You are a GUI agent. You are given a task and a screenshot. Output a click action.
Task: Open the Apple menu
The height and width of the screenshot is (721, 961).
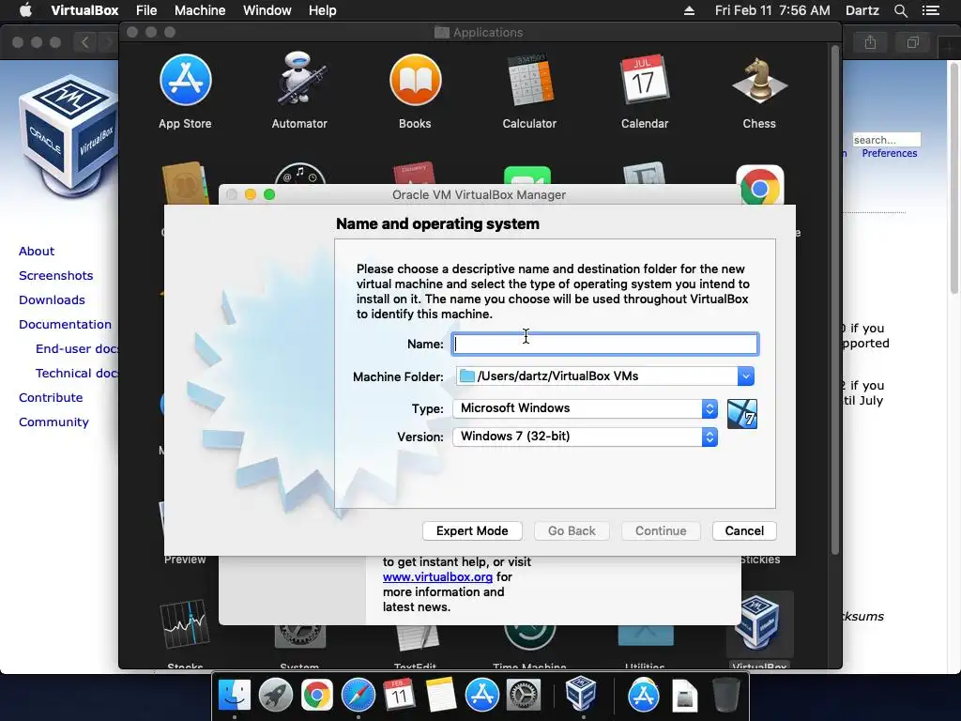pos(25,10)
